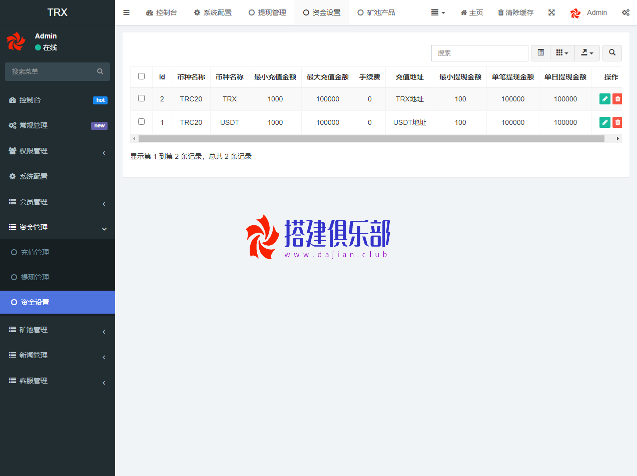This screenshot has height=476, width=637.
Task: Expand the 权限管理 submenu arrow
Action: 104,153
